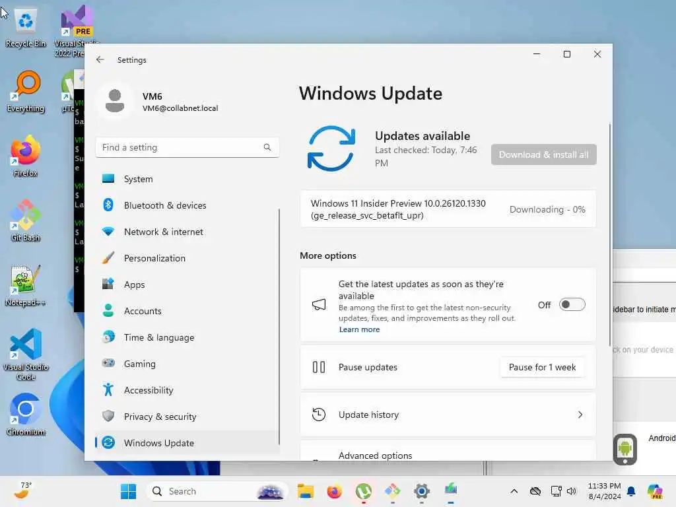Toggle get the latest updates switch

572,305
